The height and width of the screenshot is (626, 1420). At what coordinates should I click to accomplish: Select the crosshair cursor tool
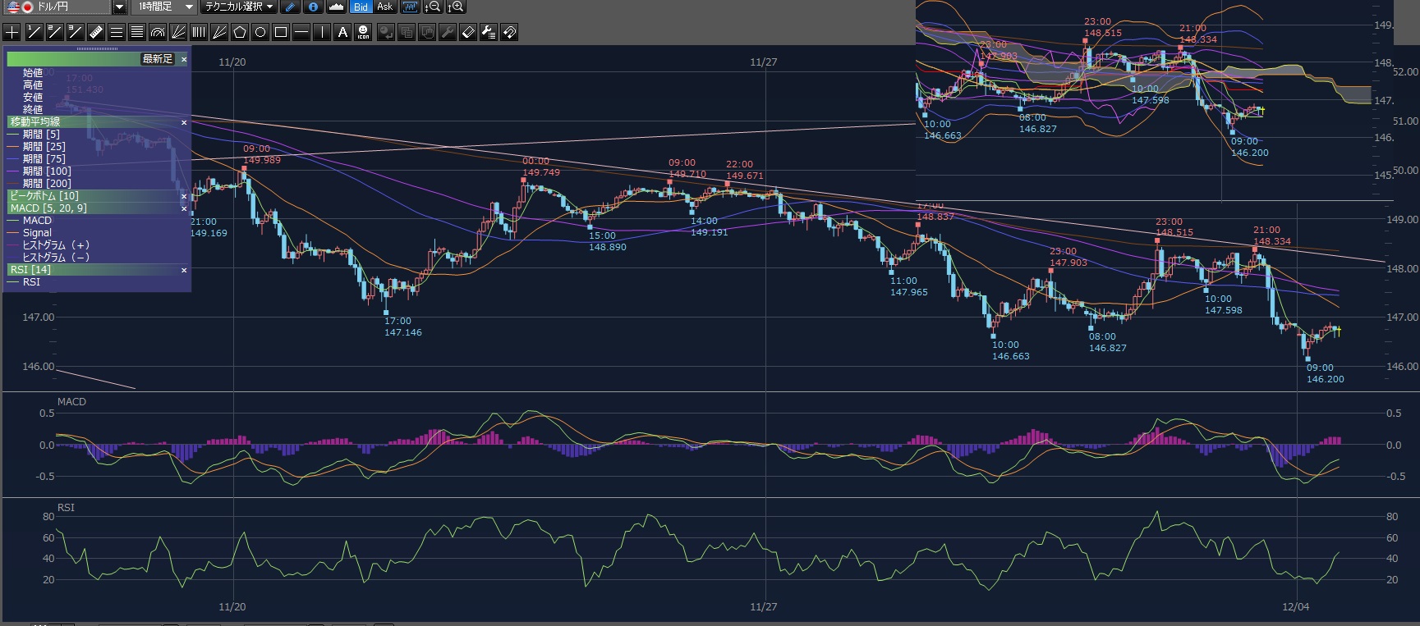tap(12, 33)
